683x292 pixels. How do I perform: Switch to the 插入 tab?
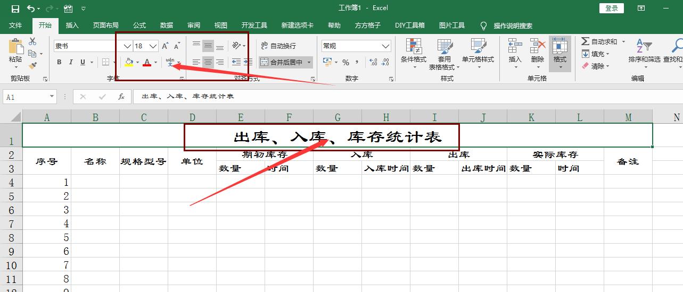[x=72, y=25]
